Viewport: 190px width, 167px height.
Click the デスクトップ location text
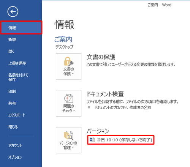coord(64,47)
